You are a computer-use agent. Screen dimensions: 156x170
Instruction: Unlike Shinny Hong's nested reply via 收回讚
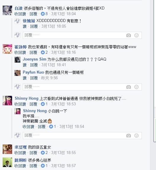point(28,127)
